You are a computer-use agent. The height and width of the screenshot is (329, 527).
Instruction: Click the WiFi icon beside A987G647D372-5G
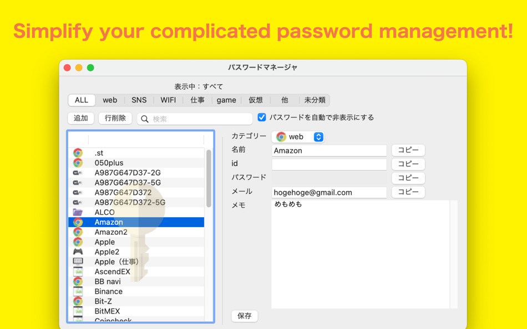pos(78,202)
